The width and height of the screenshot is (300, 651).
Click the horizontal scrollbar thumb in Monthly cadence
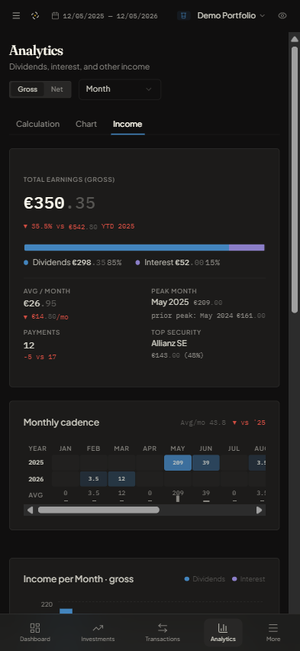[x=98, y=510]
